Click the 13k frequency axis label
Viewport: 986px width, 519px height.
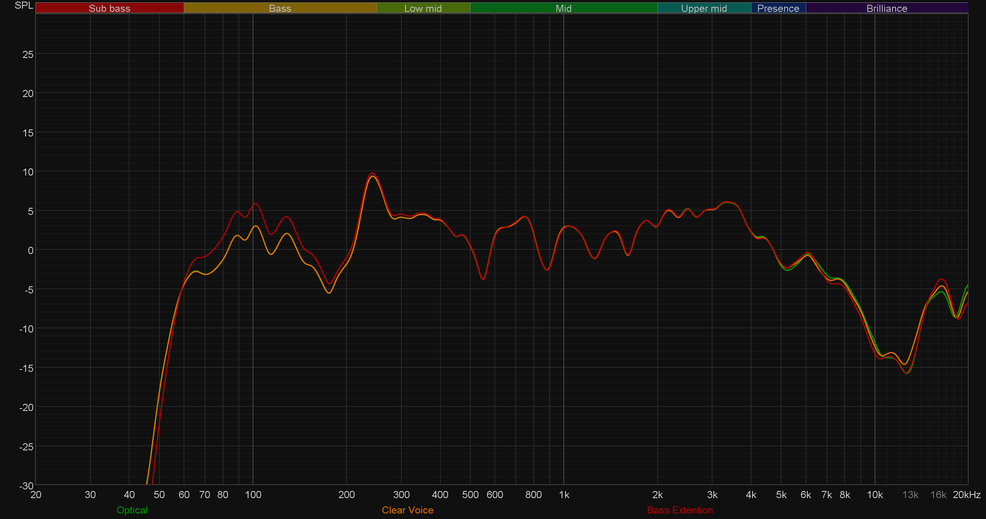tap(910, 495)
